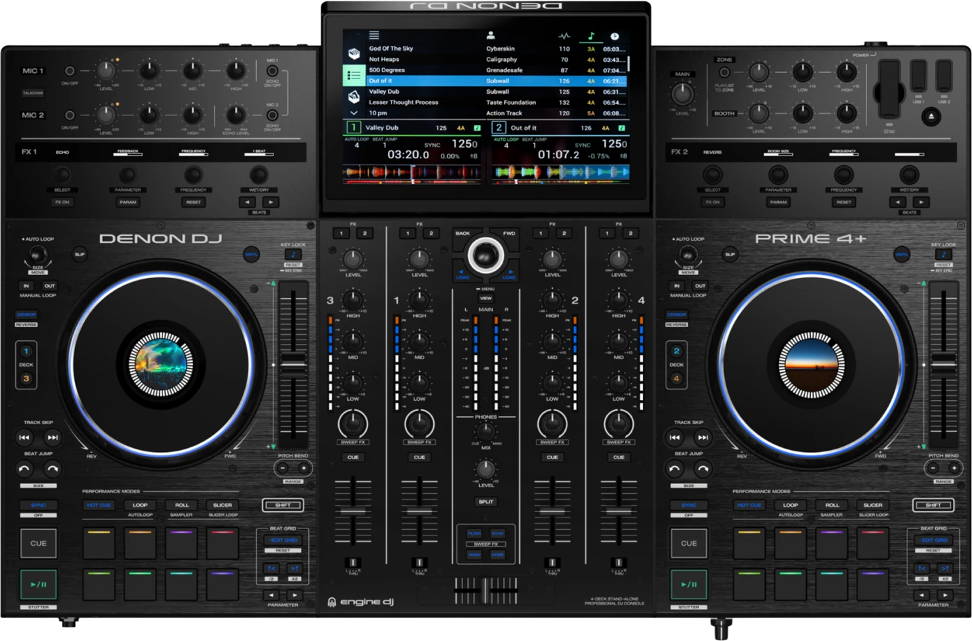
Task: Sort tracks by the BPM waveform icon
Action: pyautogui.click(x=564, y=35)
